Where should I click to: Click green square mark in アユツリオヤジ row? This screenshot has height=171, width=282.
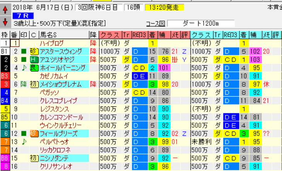[x=24, y=60]
